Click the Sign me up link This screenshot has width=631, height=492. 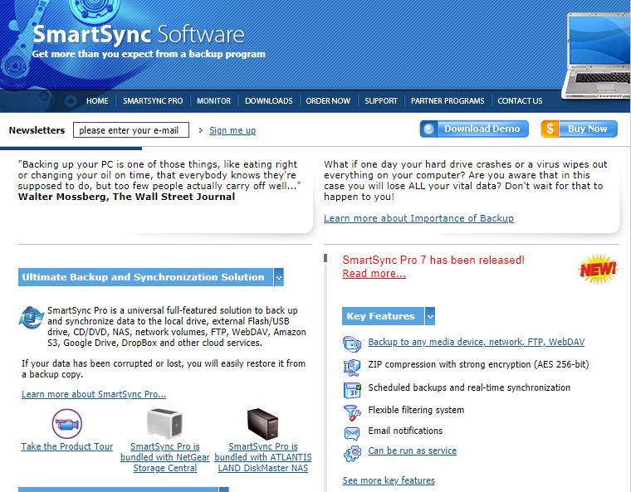click(x=232, y=130)
